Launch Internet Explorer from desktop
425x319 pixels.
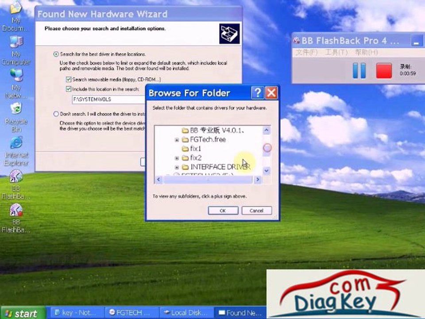point(16,151)
